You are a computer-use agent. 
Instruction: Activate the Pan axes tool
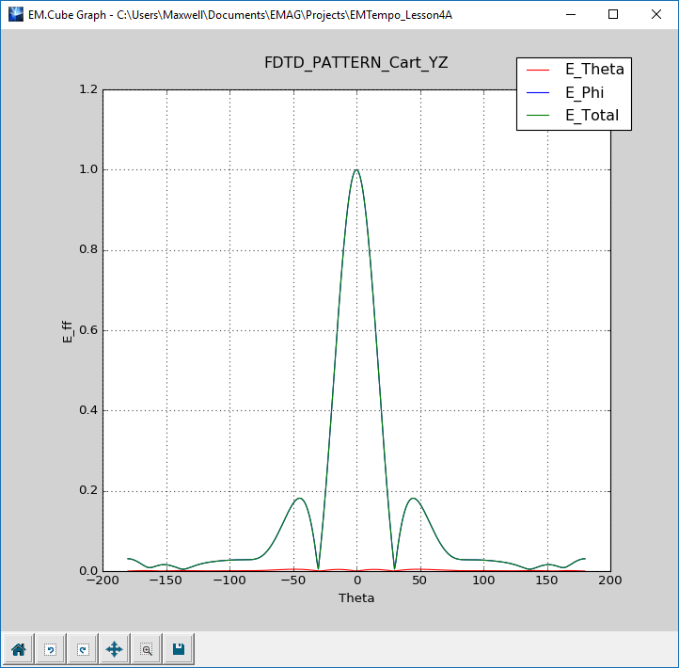click(x=115, y=649)
